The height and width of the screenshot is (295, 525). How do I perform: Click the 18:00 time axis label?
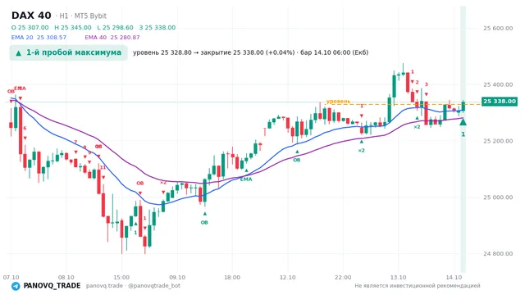click(x=232, y=277)
